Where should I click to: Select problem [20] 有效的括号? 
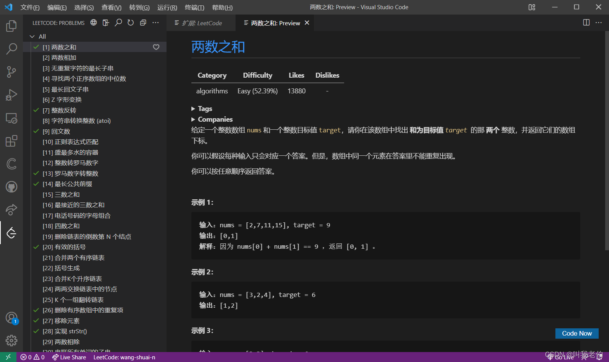(x=95, y=247)
